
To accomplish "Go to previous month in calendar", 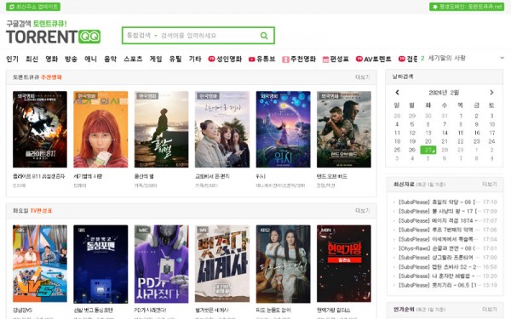I will click(397, 93).
